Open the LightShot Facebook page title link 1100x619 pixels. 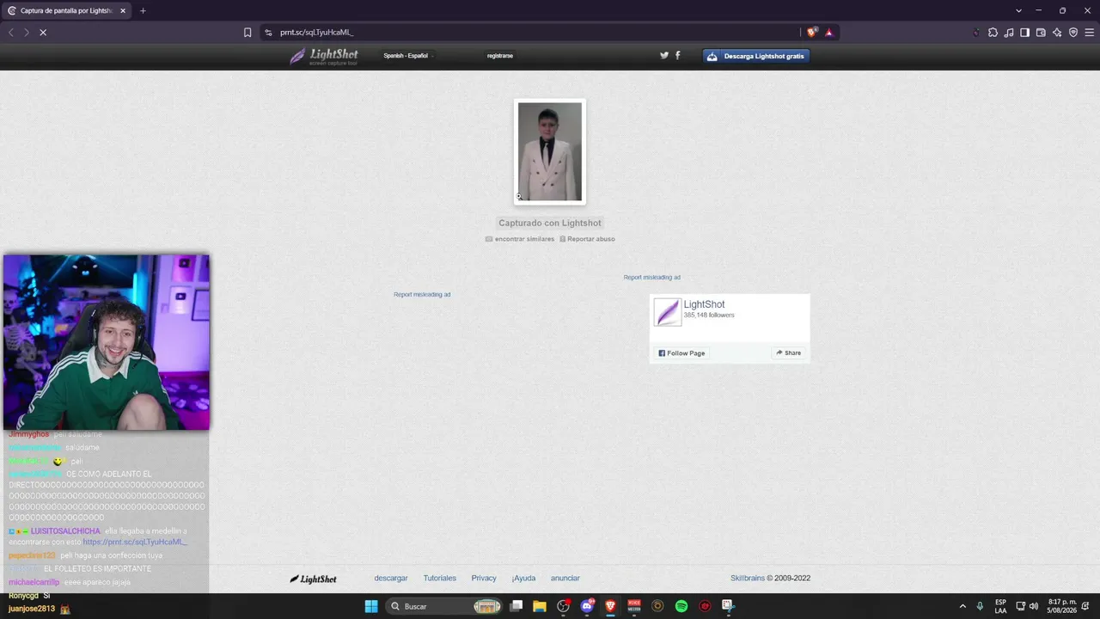(704, 304)
